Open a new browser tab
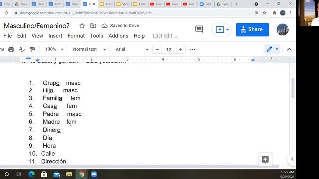 tap(237, 4)
